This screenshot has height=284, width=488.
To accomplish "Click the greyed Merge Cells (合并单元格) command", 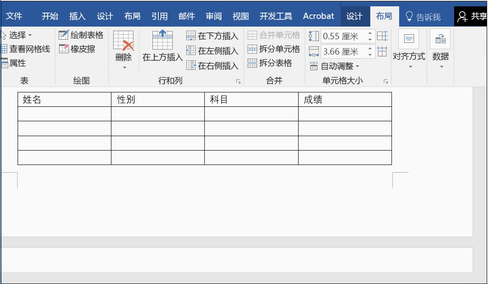I will [x=274, y=35].
